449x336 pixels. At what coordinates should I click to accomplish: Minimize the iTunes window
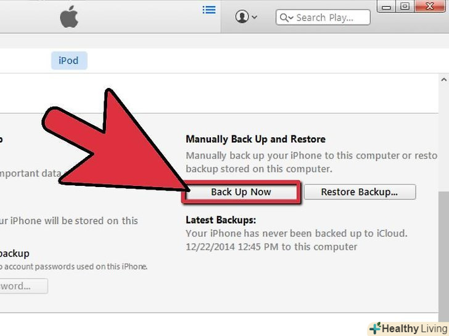pyautogui.click(x=386, y=6)
